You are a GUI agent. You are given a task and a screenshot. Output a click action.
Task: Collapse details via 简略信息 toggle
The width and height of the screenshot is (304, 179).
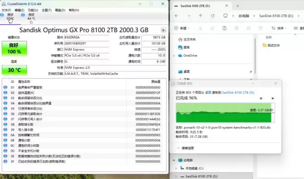(x=185, y=148)
